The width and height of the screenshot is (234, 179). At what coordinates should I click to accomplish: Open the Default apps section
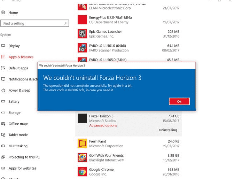click(18, 68)
